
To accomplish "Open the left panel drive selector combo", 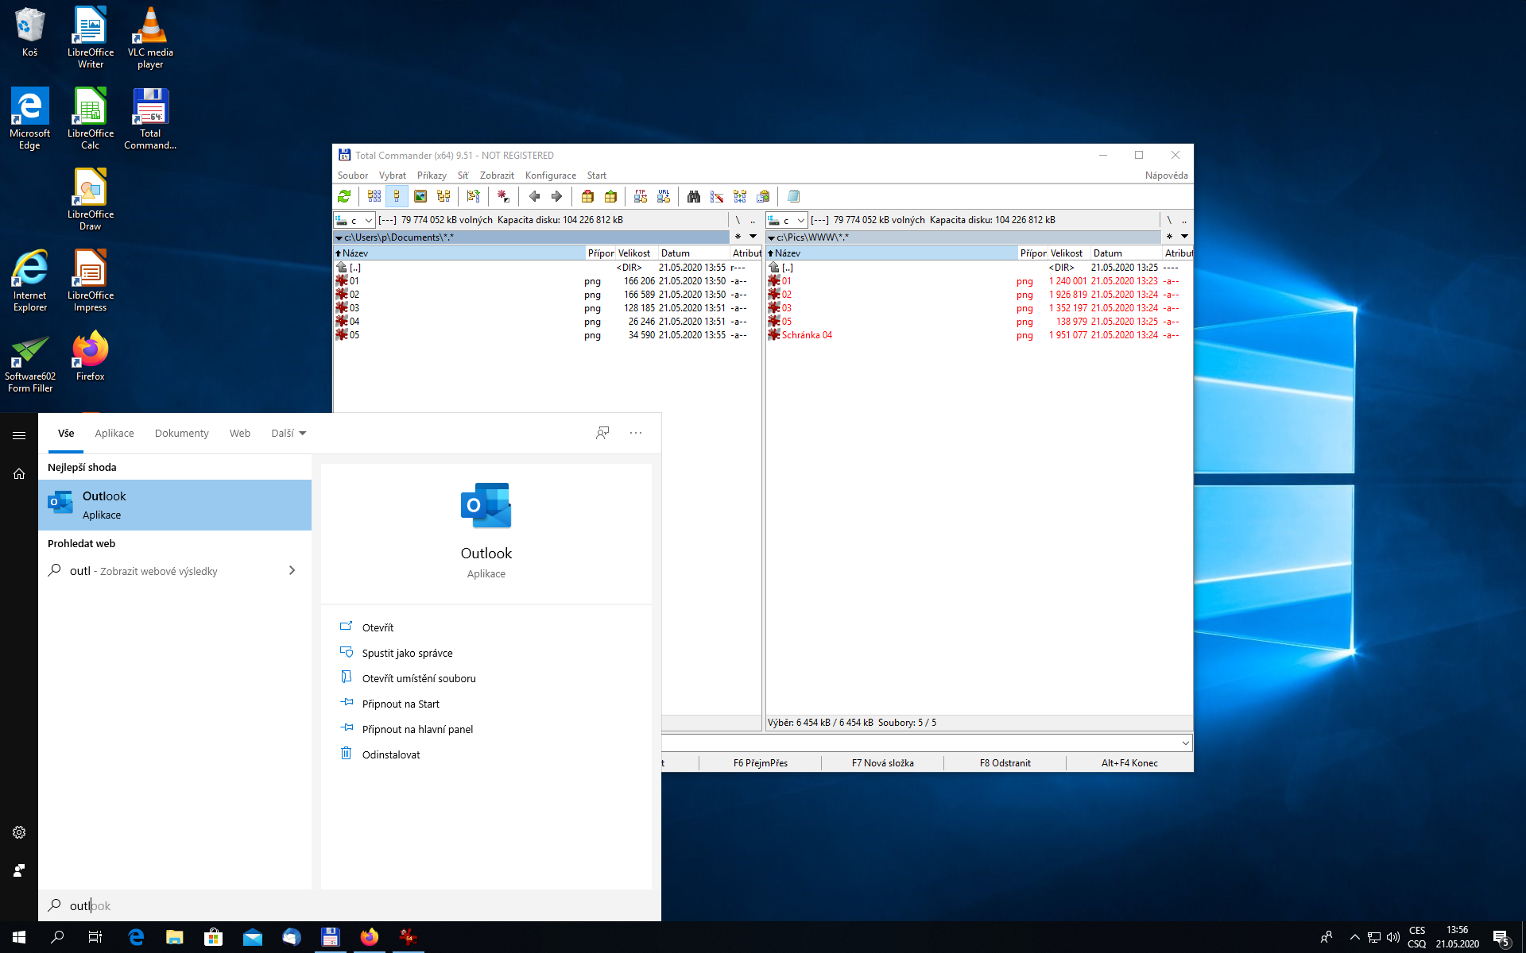I will click(x=354, y=220).
